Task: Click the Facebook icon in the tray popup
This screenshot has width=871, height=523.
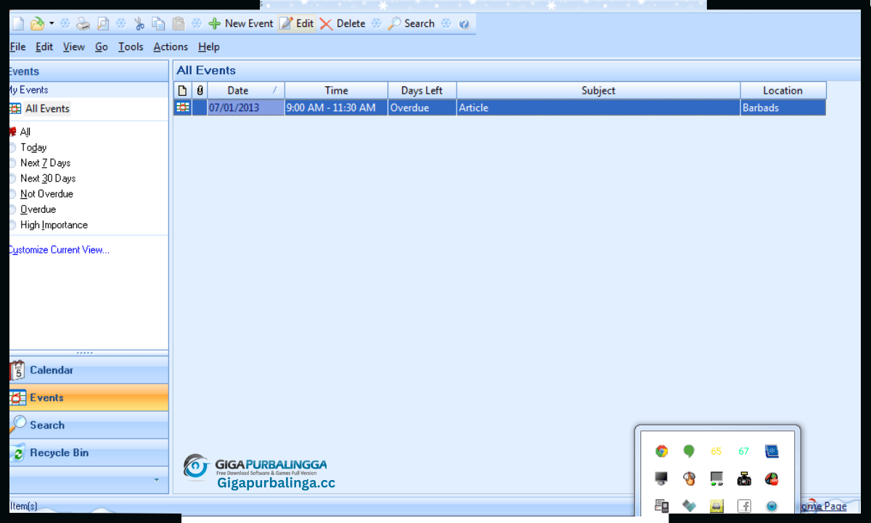Action: (x=744, y=506)
